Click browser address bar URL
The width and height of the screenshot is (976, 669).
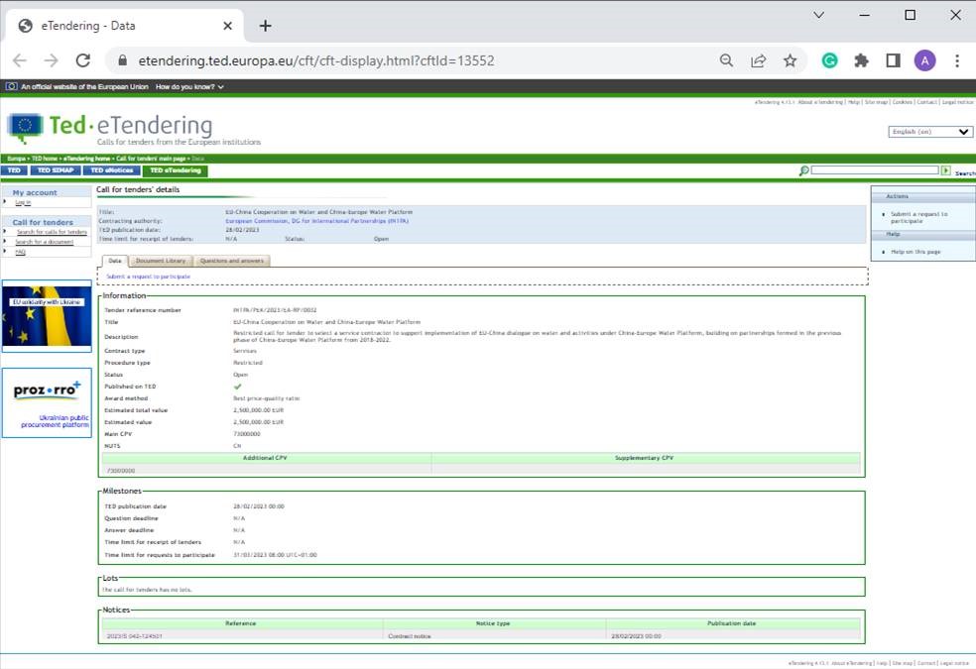pos(316,60)
